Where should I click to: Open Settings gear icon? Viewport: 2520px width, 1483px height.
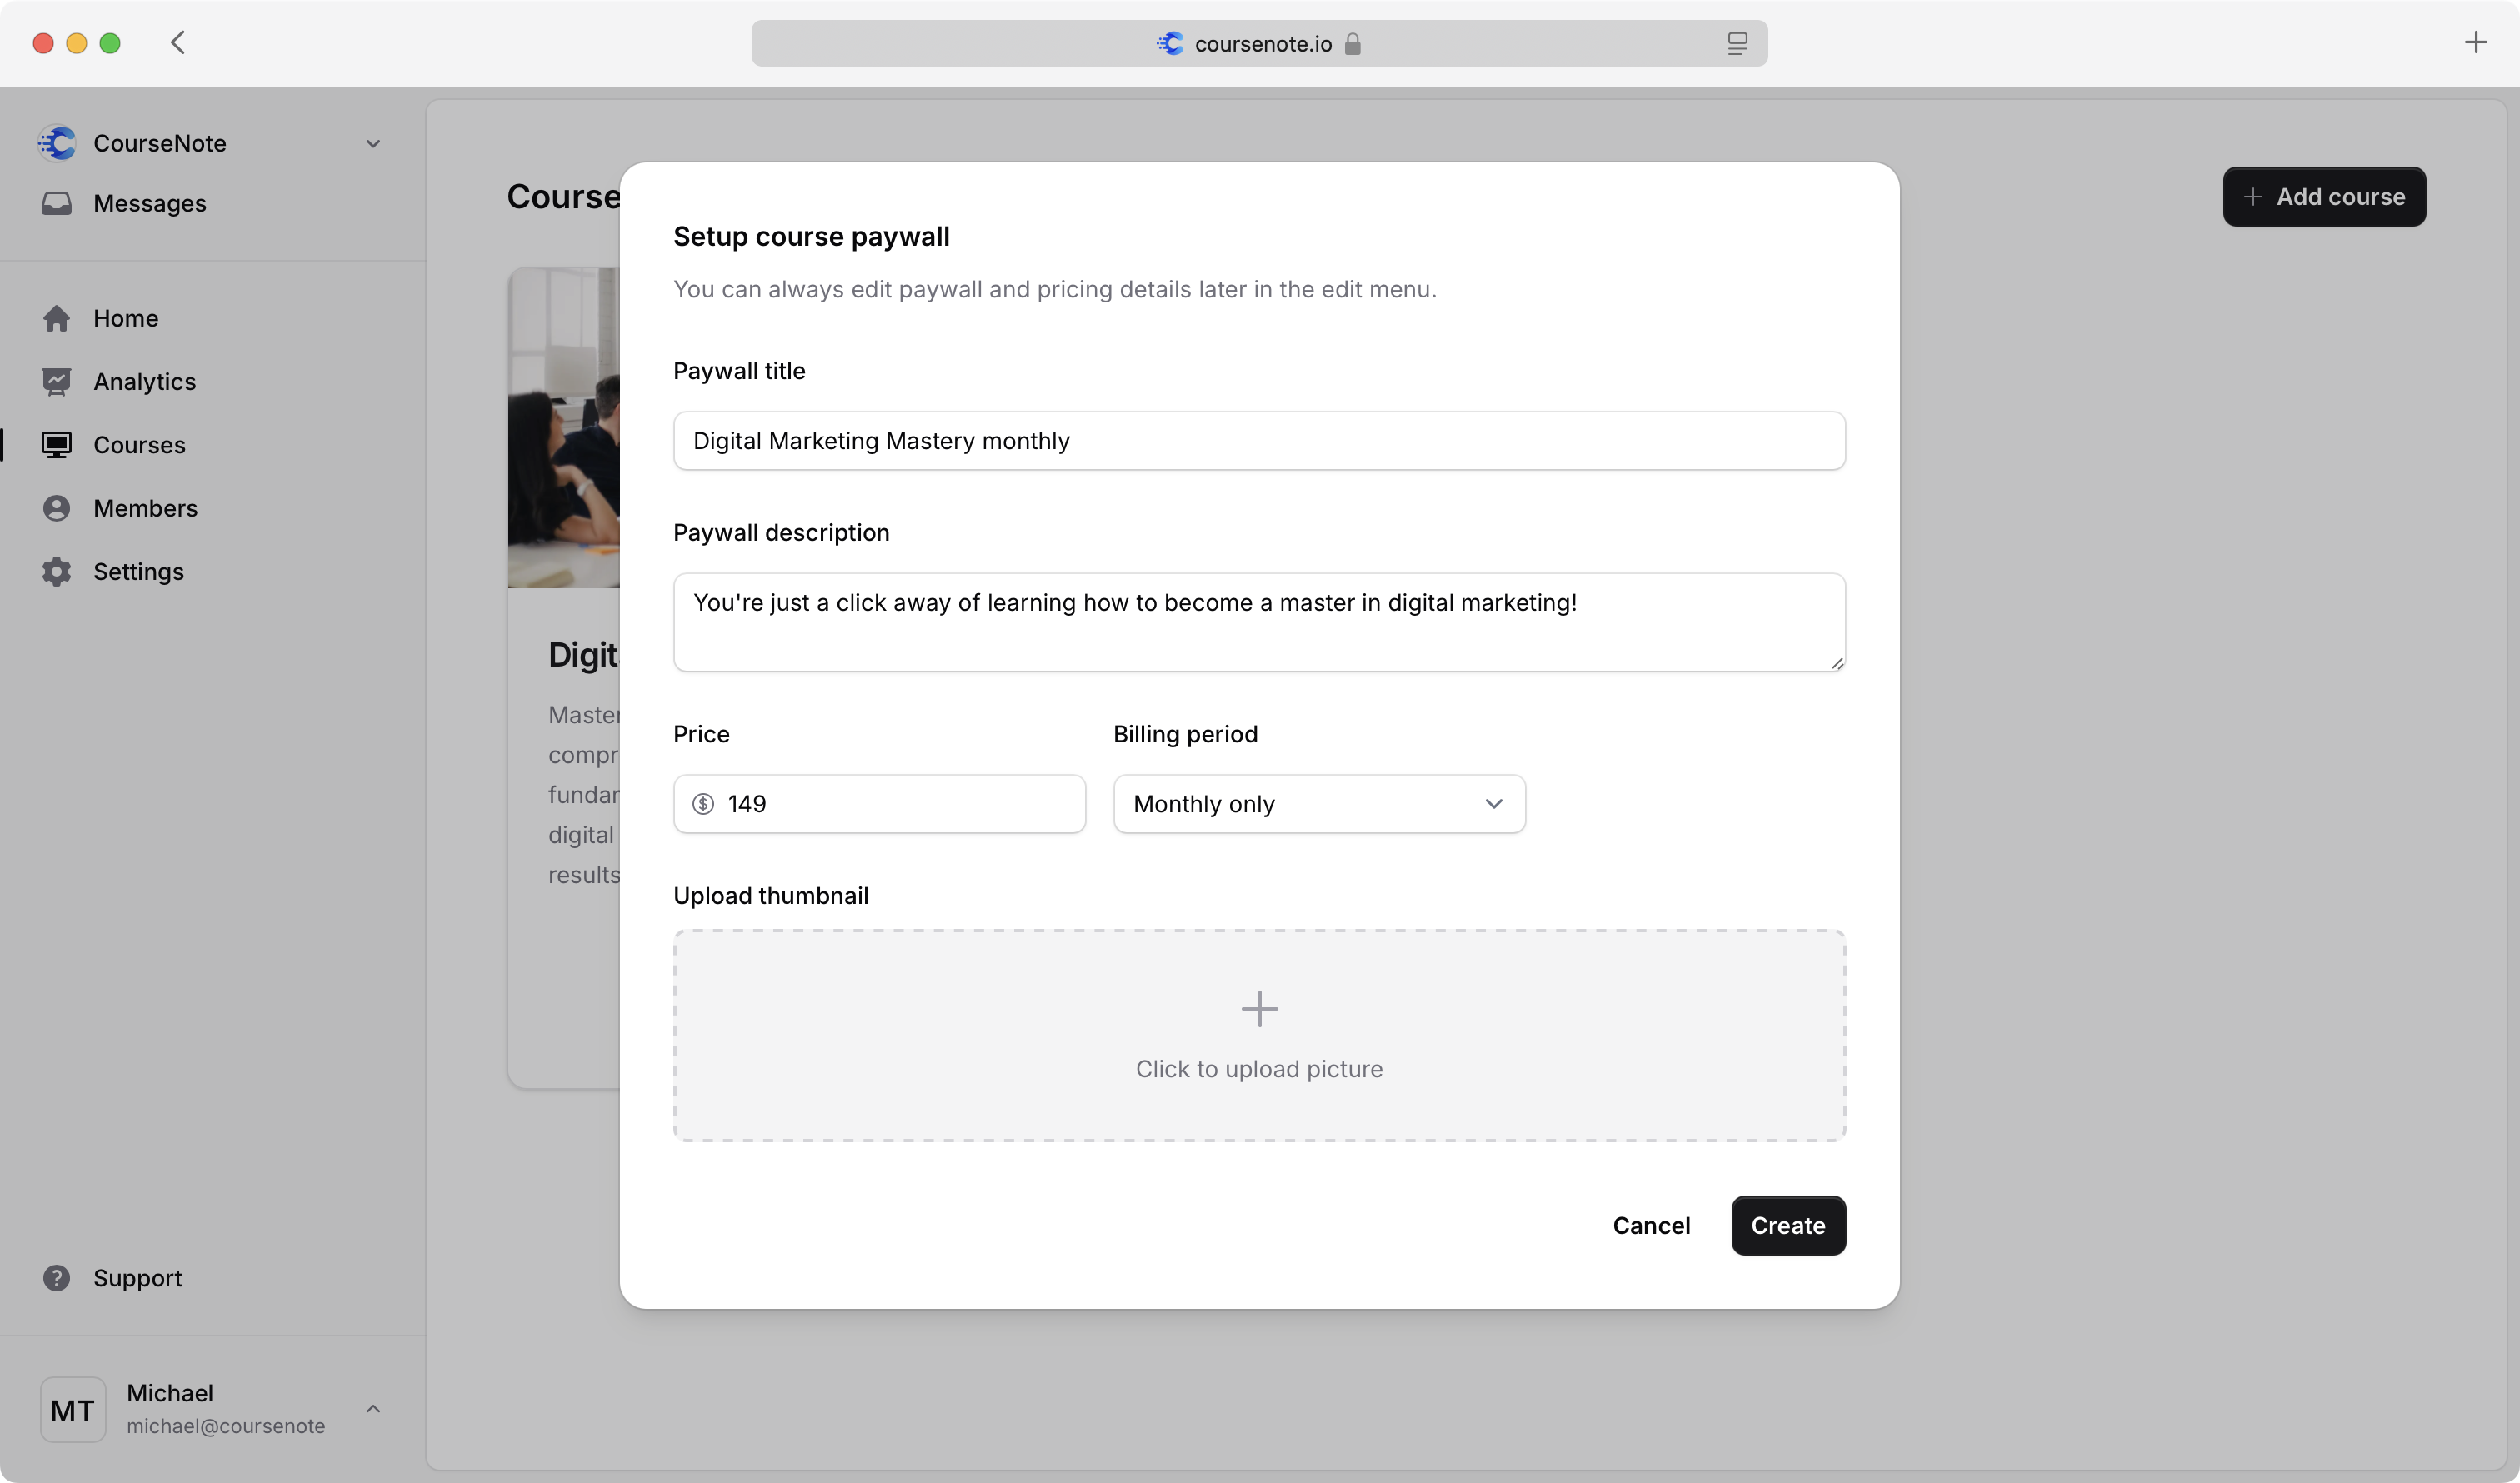coord(56,572)
